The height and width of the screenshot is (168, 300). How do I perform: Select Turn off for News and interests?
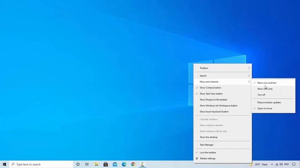273,95
